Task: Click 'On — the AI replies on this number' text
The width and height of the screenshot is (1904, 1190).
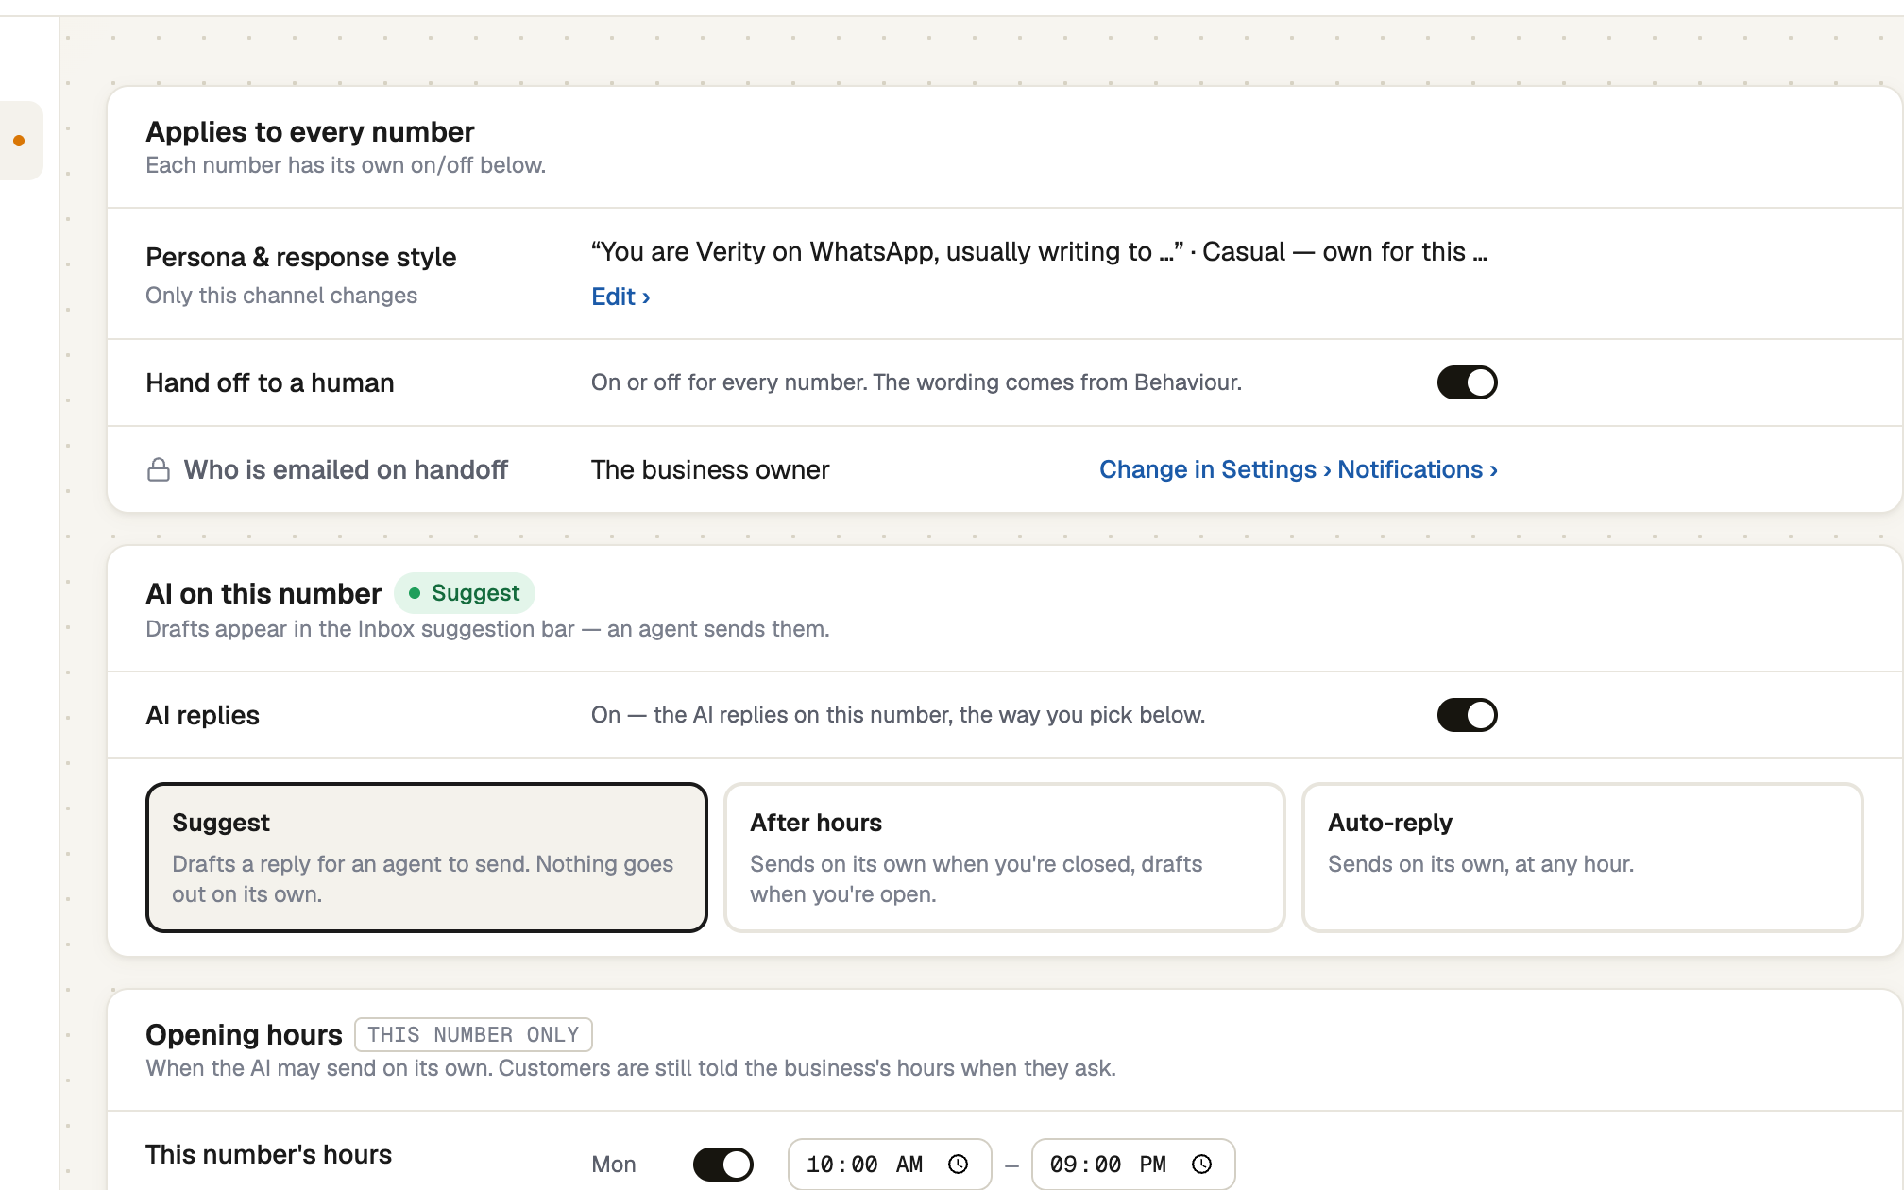Action: tap(898, 715)
